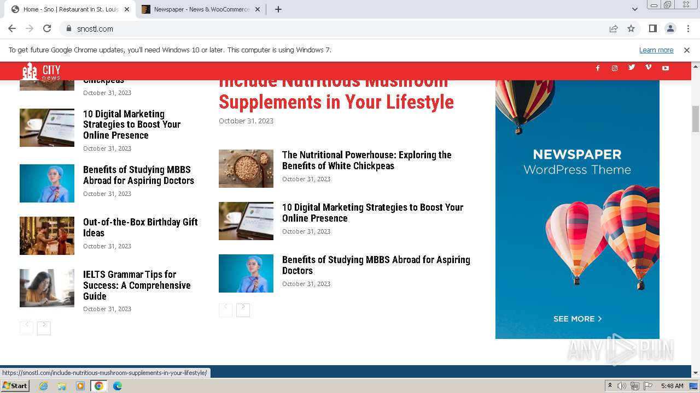
Task: Open The Nutritional Powerhouse white chickpeas article
Action: [x=367, y=160]
